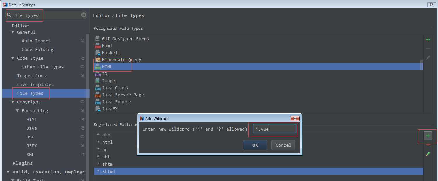
Task: Open the Live Templates settings page
Action: point(35,85)
